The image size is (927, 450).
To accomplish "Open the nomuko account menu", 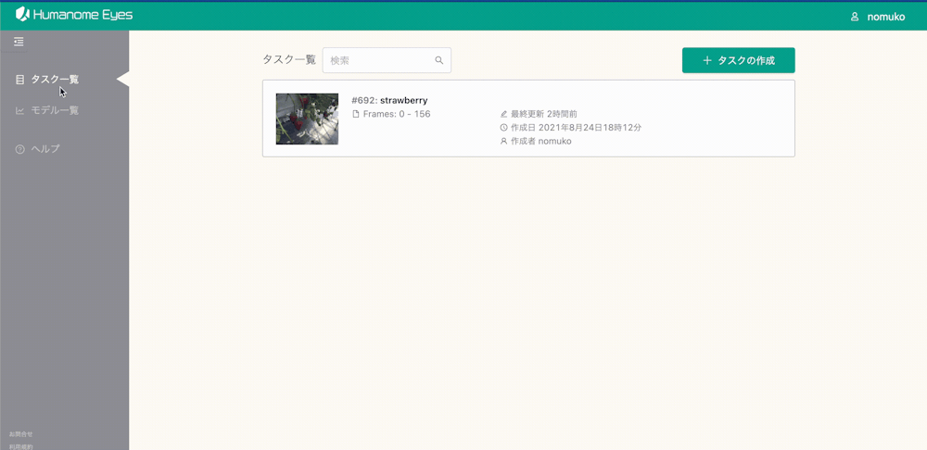I will point(885,17).
